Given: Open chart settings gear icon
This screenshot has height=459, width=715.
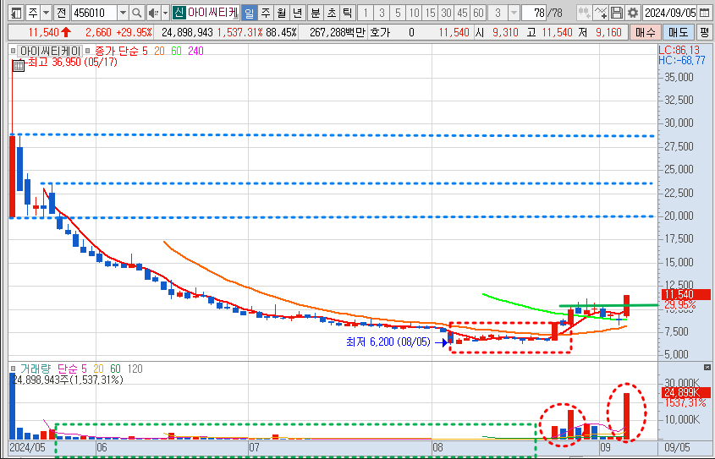Looking at the screenshot, I should point(632,13).
